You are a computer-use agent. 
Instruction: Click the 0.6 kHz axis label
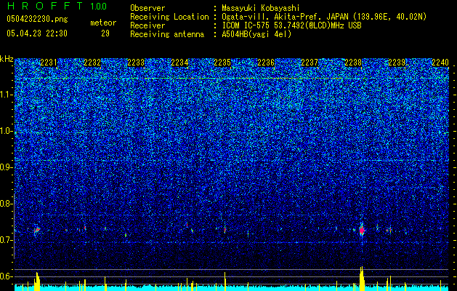(x=6, y=276)
